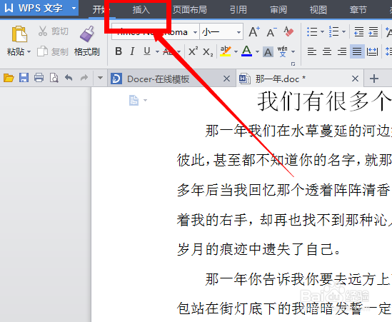The height and width of the screenshot is (322, 392).
Task: Click the page icon in document margin
Action: tap(134, 101)
